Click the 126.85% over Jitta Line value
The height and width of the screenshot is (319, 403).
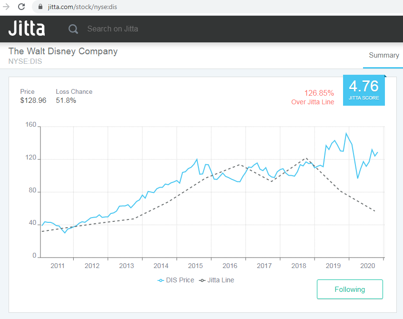click(319, 93)
